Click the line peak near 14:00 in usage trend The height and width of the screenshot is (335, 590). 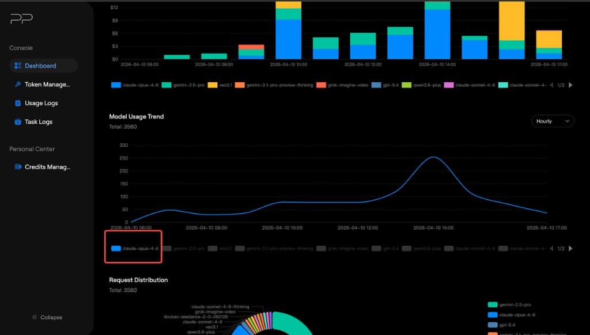[434, 157]
